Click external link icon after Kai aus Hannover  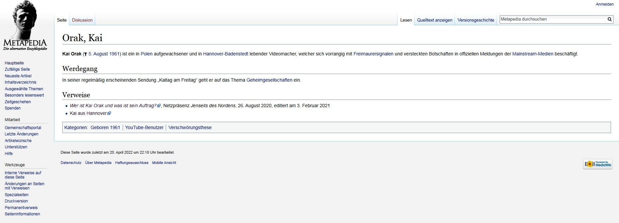[109, 113]
